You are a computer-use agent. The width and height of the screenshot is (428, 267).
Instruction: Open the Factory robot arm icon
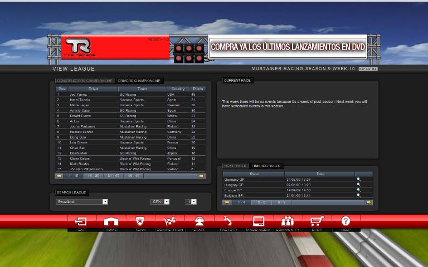point(228,221)
